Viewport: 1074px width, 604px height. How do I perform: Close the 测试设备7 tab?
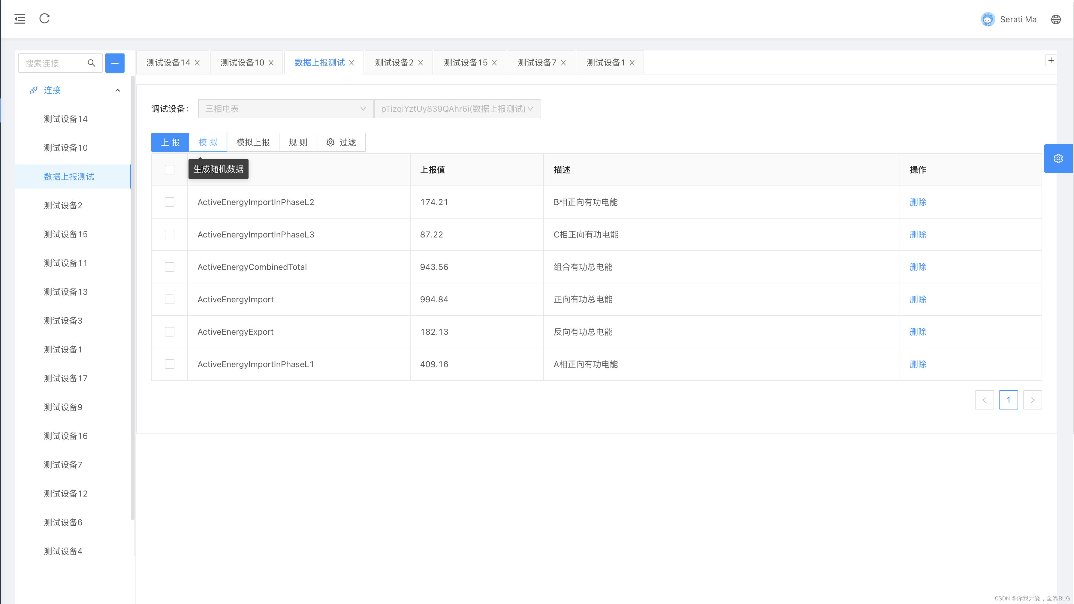[x=563, y=62]
